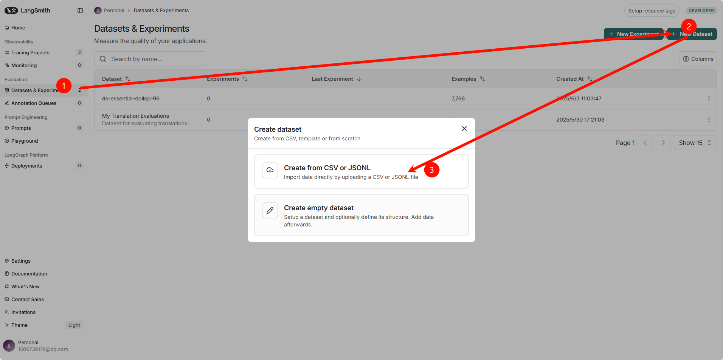Viewport: 723px width, 360px height.
Task: Click the Tracing Projects count badge 2
Action: tap(79, 52)
